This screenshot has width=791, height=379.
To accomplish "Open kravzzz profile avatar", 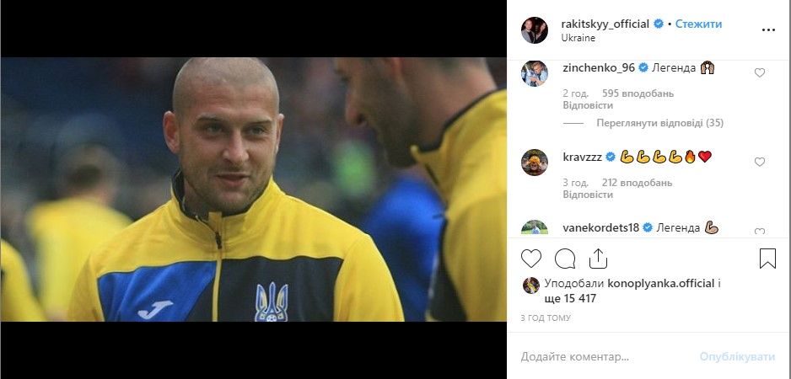I will coord(535,163).
